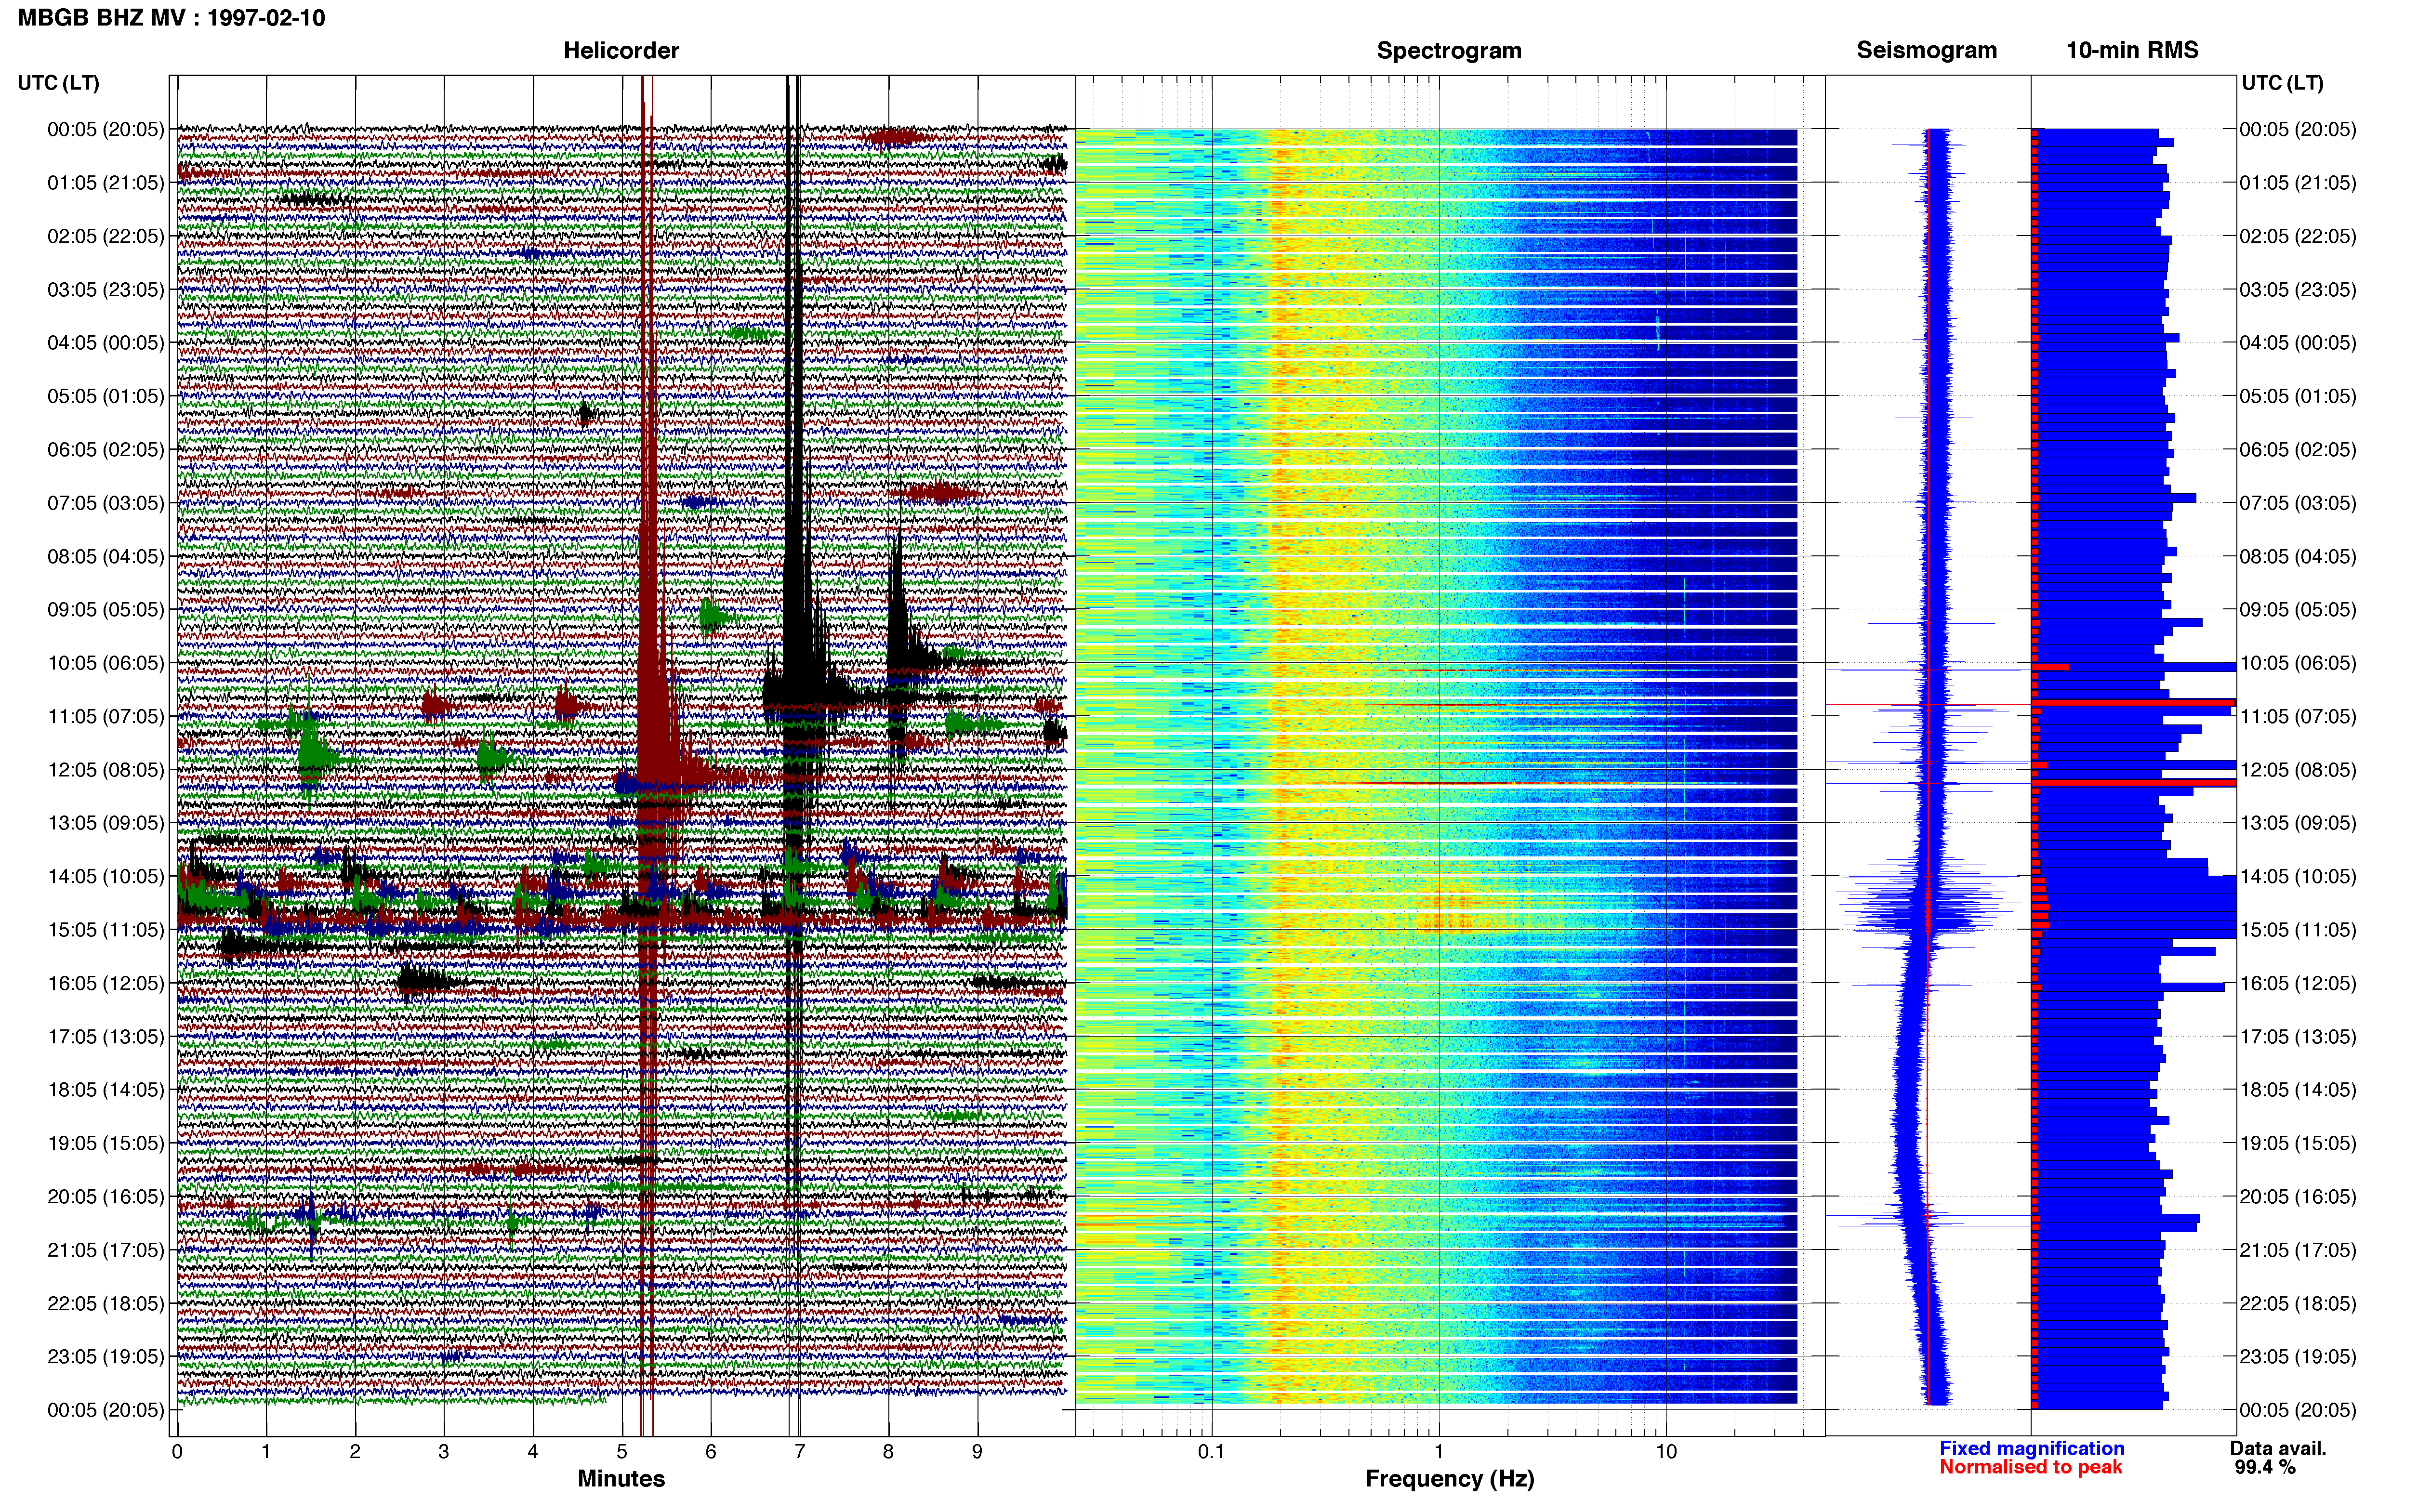Click left time label '20:05 (16:05)'
Image resolution: width=2418 pixels, height=1512 pixels.
(105, 1197)
